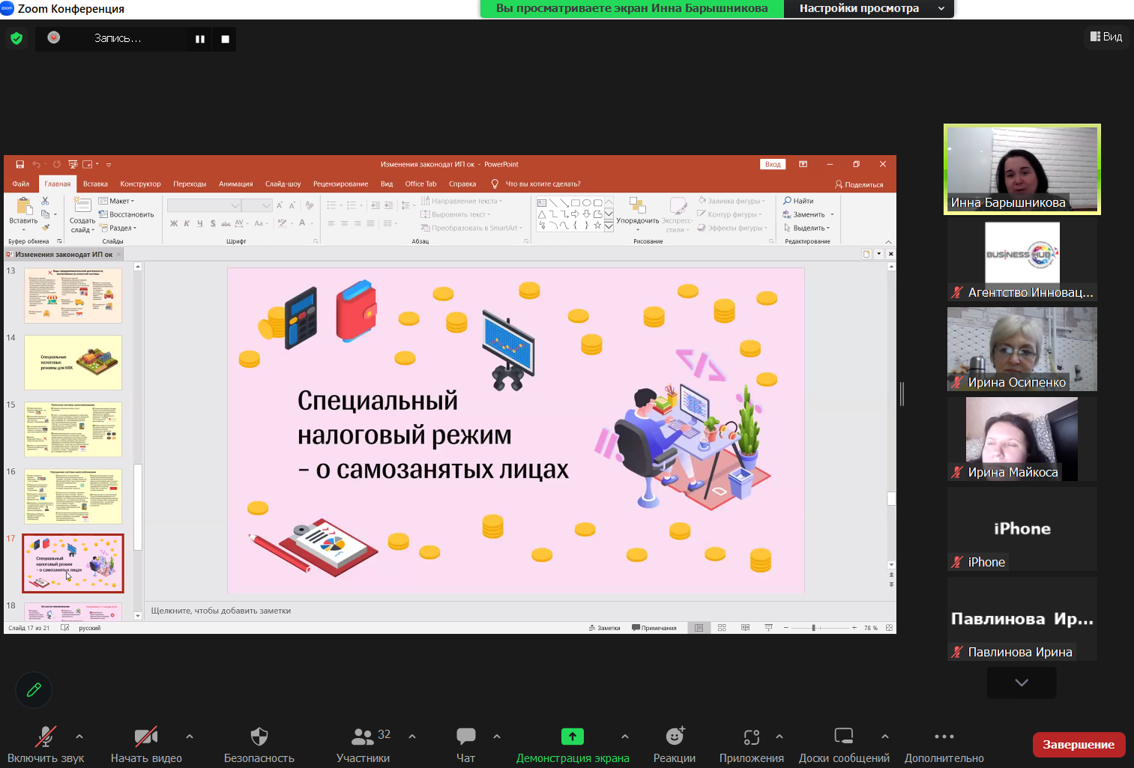This screenshot has height=768, width=1134.
Task: Open the Reactions menu
Action: [674, 745]
